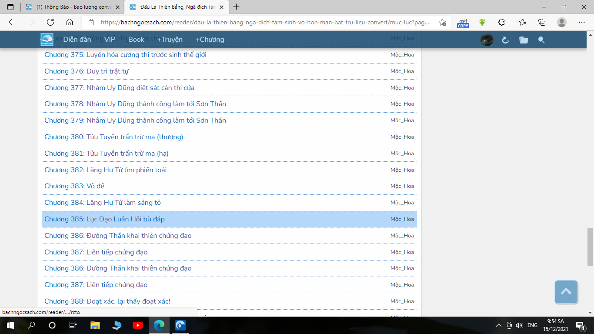Open the green download extension icon
The height and width of the screenshot is (334, 594).
pyautogui.click(x=482, y=22)
